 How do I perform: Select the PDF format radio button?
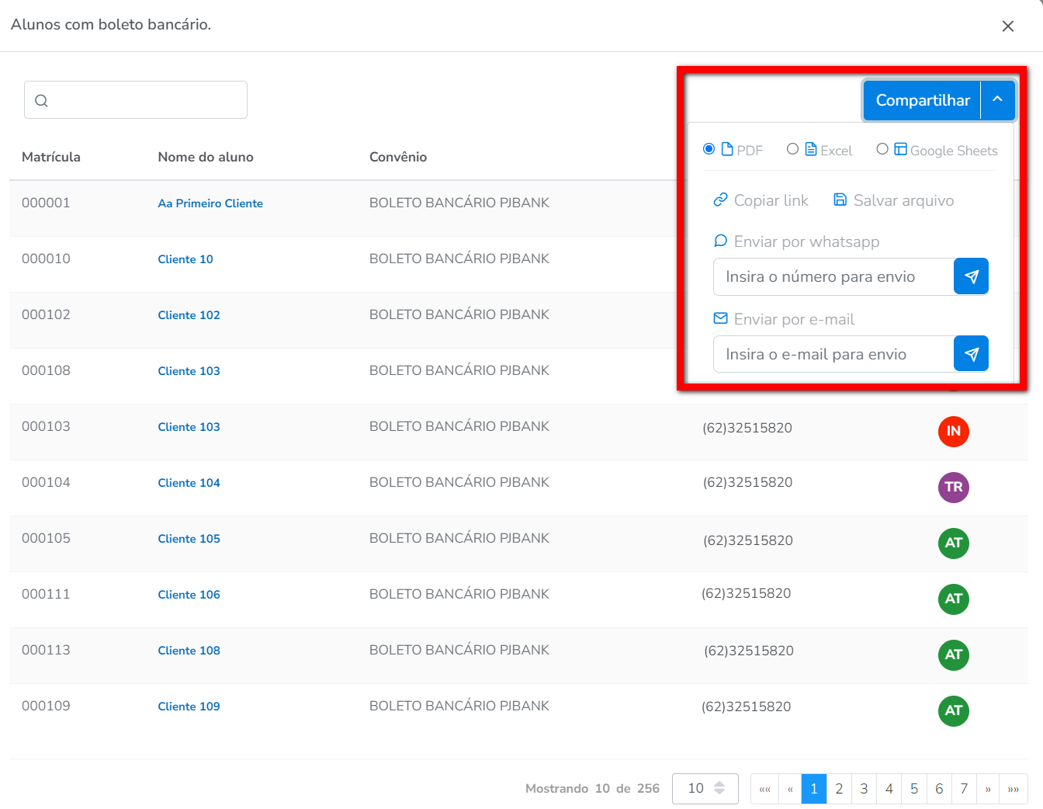(x=709, y=149)
